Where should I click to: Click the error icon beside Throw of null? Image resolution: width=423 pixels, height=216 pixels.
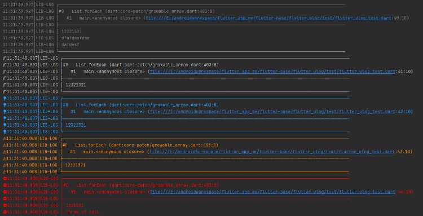(5, 212)
